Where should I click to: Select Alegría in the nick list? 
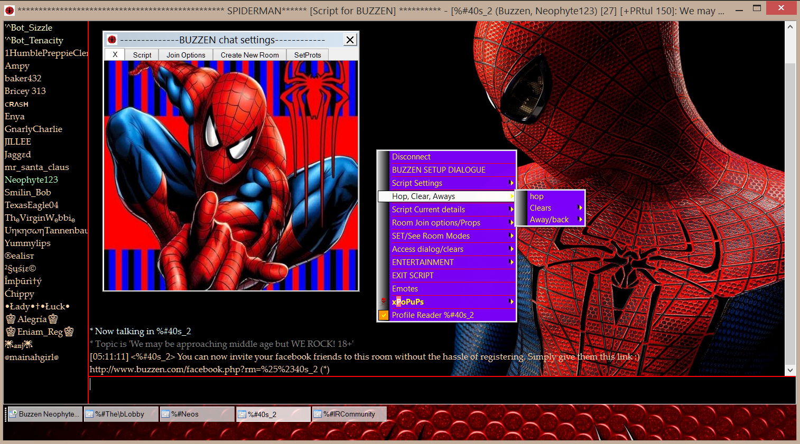32,319
